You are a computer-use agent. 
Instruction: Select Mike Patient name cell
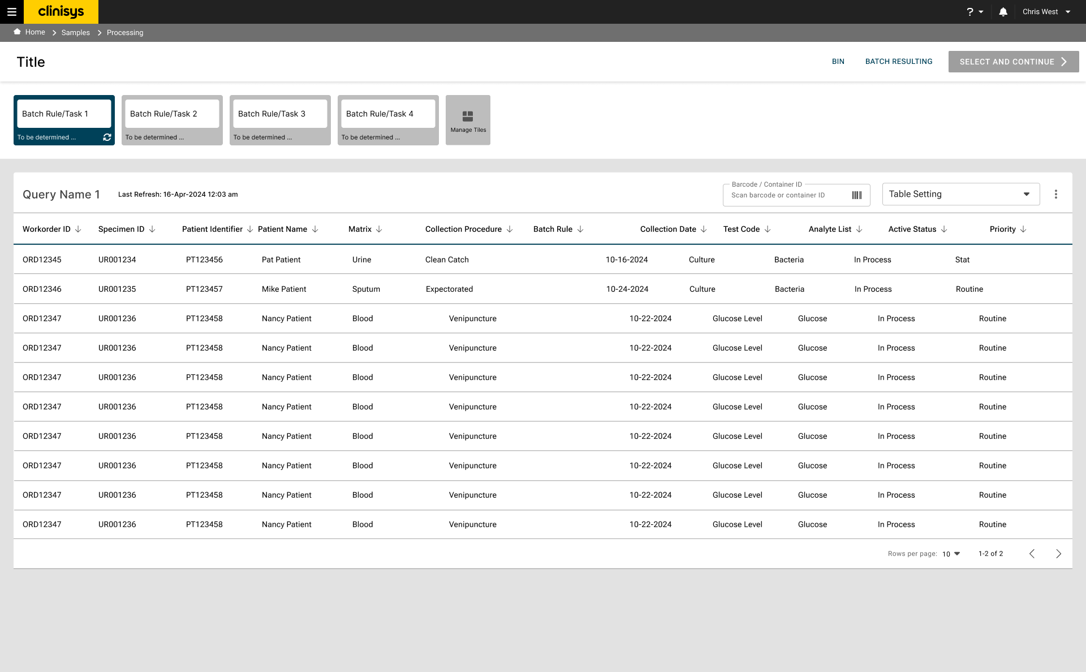click(284, 289)
